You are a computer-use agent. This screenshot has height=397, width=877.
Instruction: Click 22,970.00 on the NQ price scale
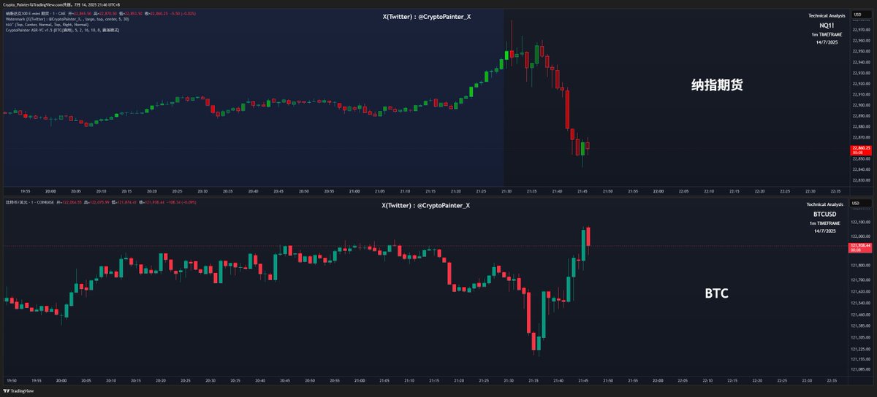tap(860, 30)
